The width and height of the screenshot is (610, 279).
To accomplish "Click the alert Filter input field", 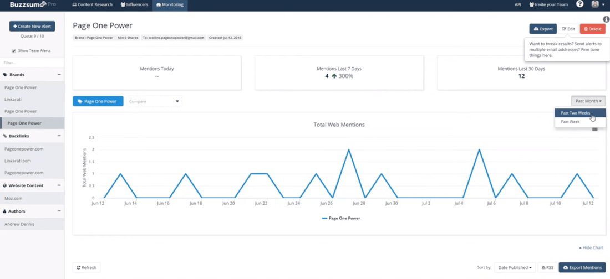I will (x=32, y=63).
